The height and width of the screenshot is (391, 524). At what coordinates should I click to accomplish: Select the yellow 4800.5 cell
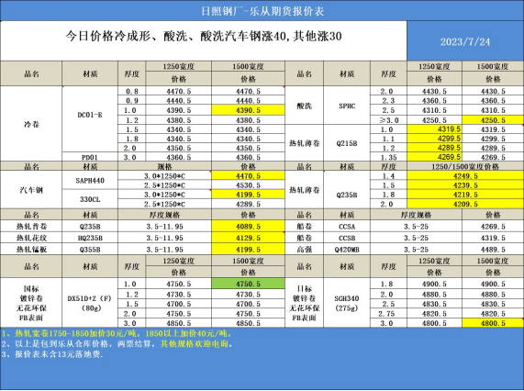click(493, 323)
